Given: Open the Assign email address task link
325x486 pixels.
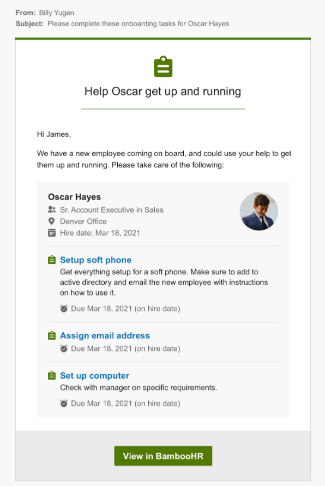Looking at the screenshot, I should 105,335.
